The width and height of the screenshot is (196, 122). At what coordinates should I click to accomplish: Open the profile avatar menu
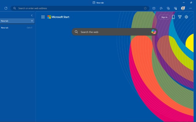[183, 8]
